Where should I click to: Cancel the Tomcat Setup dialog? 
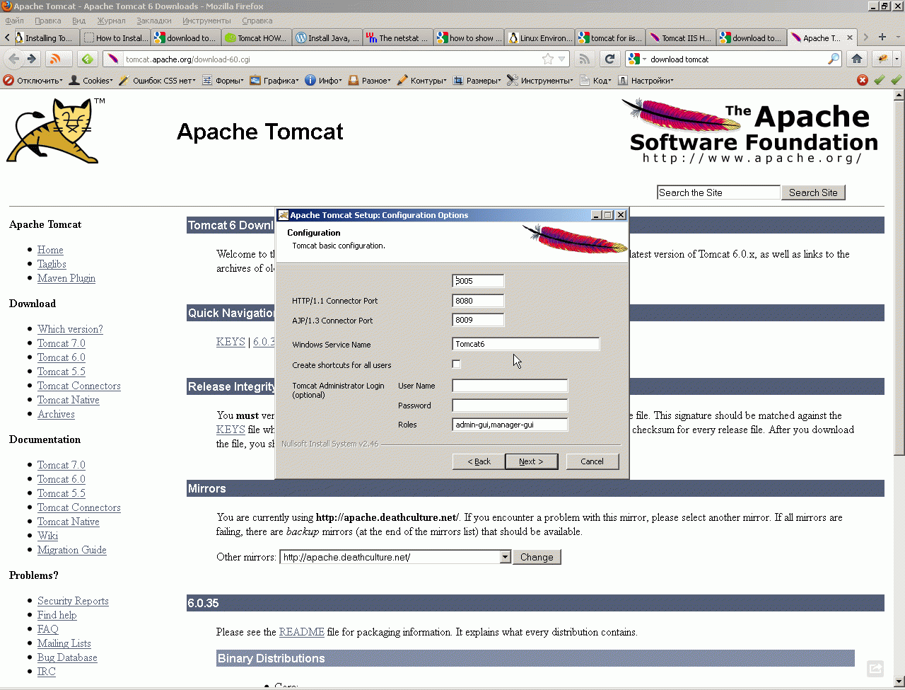coord(592,461)
